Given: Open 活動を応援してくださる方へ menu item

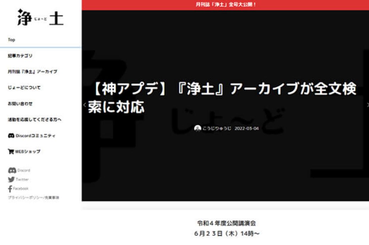Looking at the screenshot, I should (x=35, y=120).
